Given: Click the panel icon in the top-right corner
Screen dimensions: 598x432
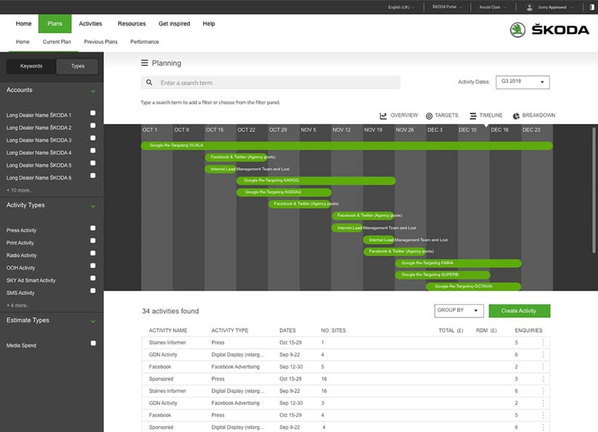Looking at the screenshot, I should click(591, 7).
